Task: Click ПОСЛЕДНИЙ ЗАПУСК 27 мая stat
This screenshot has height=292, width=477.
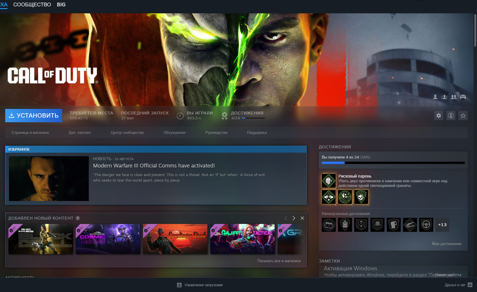Action: (145, 115)
